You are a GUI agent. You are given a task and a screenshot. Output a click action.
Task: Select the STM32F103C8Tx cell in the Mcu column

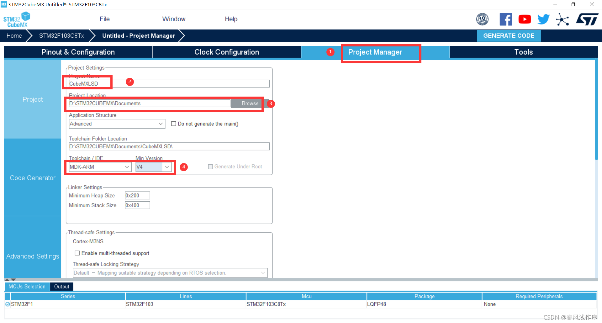tap(306, 304)
